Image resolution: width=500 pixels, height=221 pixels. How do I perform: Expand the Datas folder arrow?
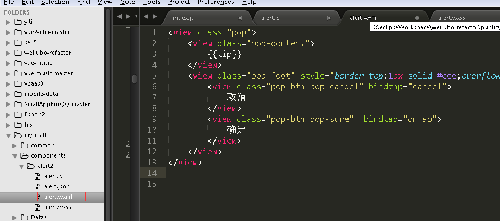pyautogui.click(x=15, y=217)
